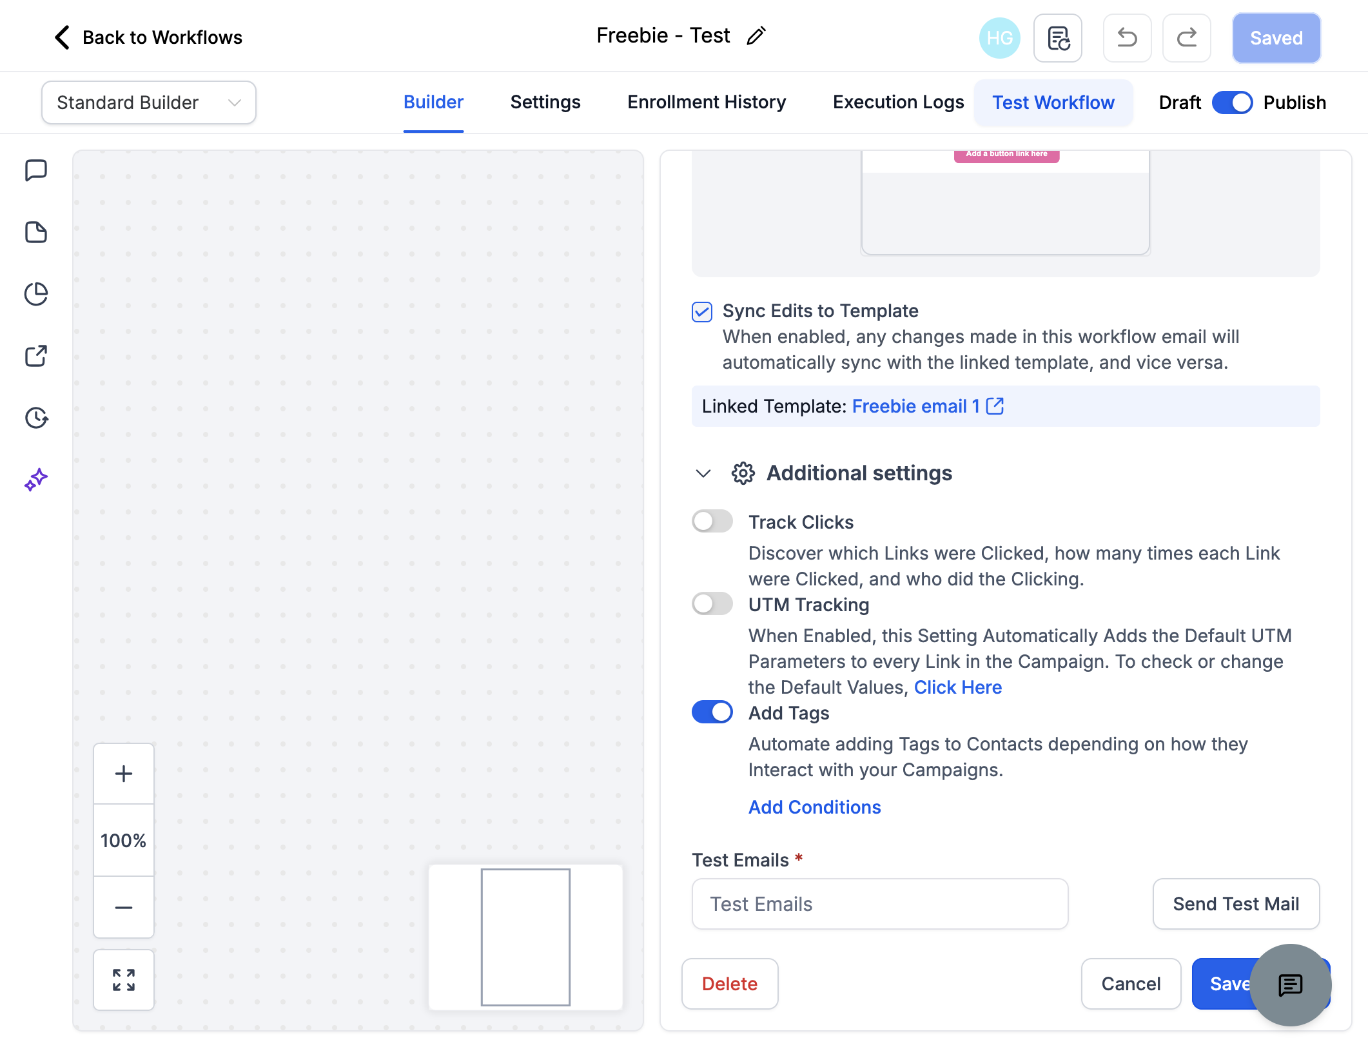Click the email template preview thumbnail
The height and width of the screenshot is (1047, 1368).
(x=1006, y=202)
